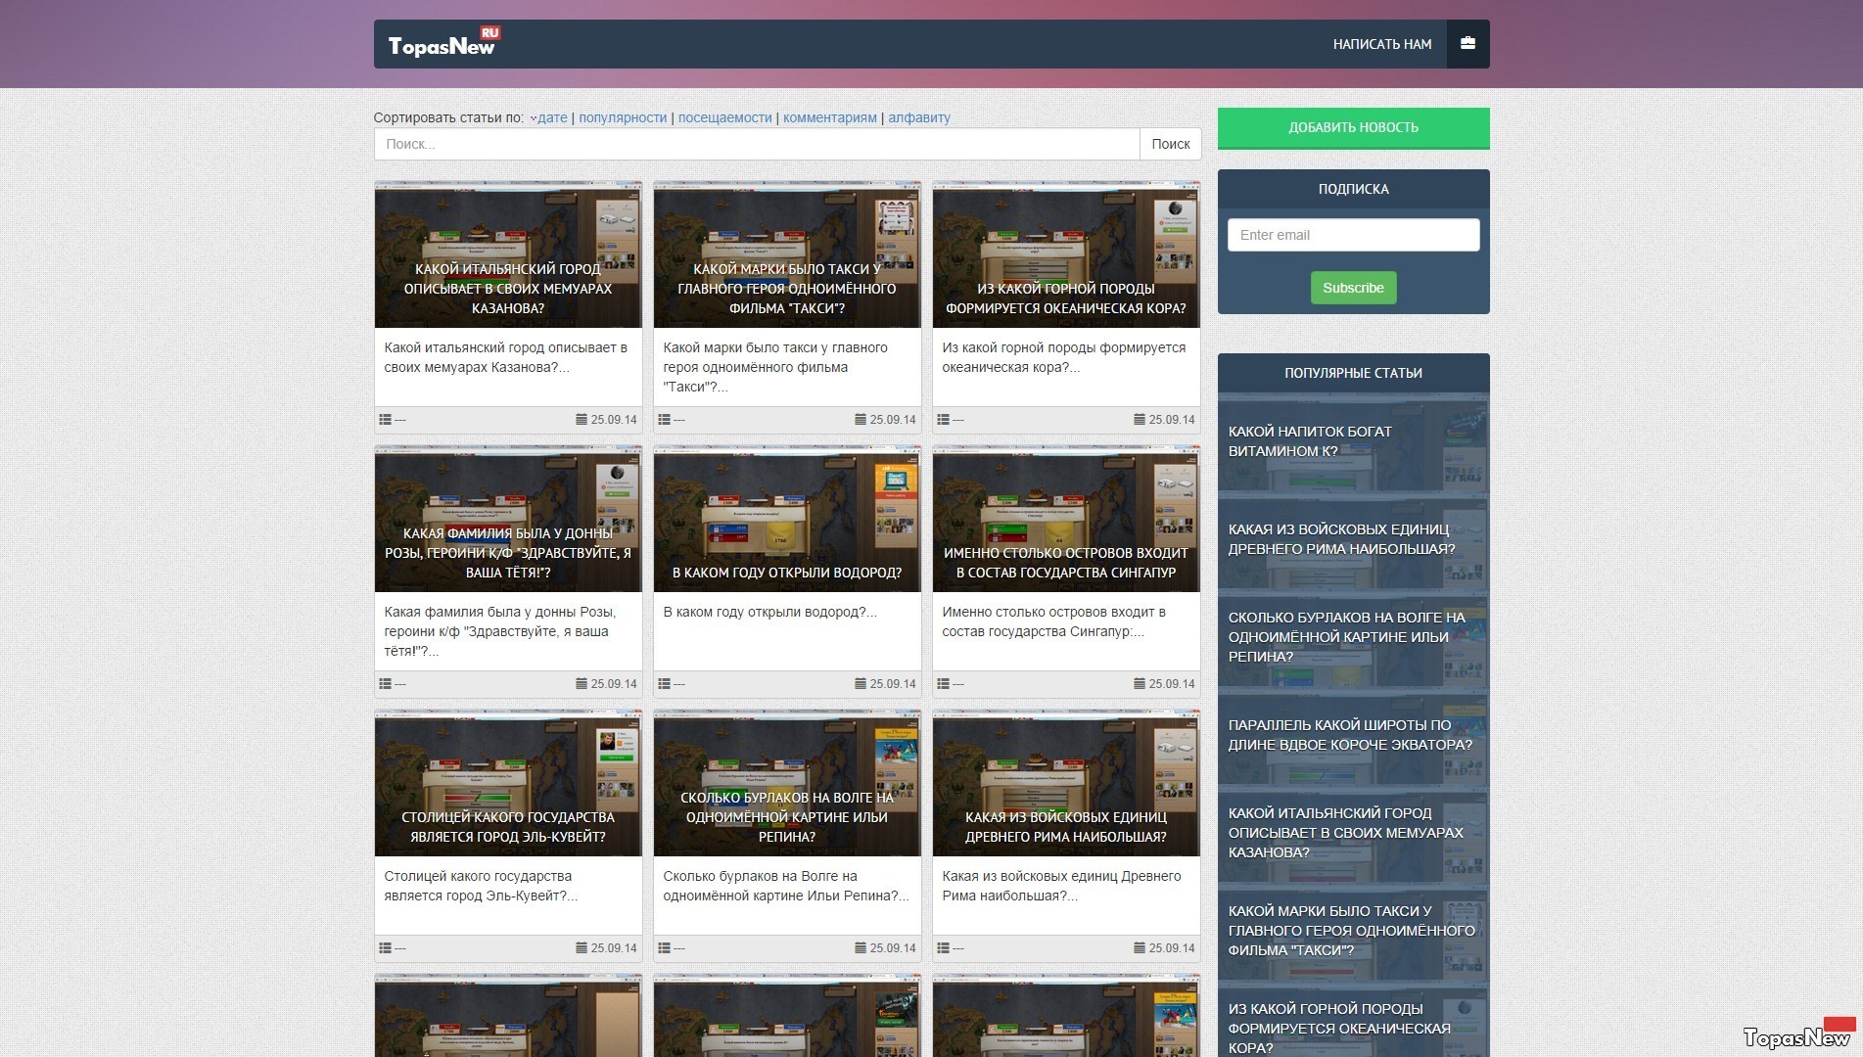Click the Поиск search button
The width and height of the screenshot is (1863, 1057).
click(1170, 144)
